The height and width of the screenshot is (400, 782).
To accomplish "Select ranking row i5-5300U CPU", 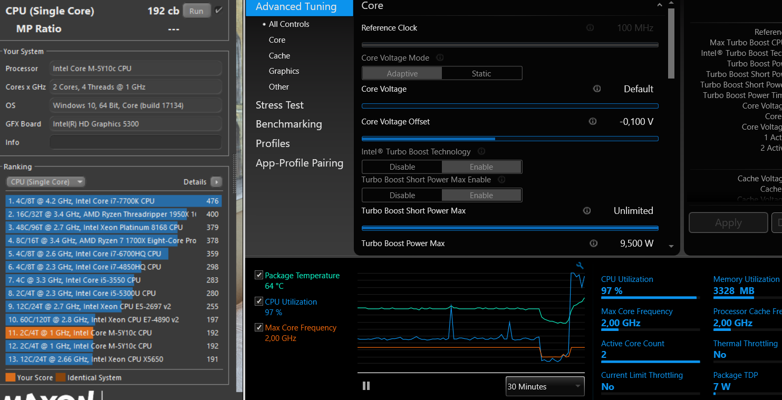I will pyautogui.click(x=113, y=293).
